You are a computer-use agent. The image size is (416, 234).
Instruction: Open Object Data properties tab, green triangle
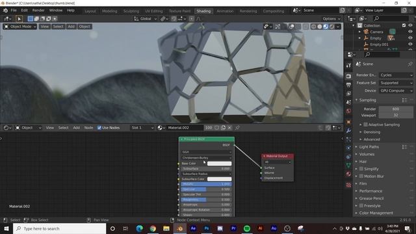pyautogui.click(x=348, y=166)
